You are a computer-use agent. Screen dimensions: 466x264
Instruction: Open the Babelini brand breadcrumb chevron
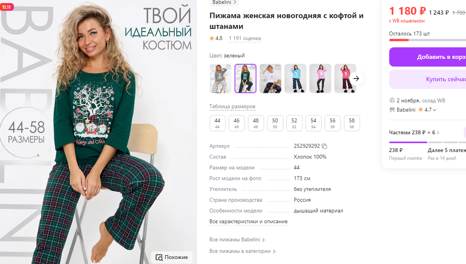(x=235, y=2)
